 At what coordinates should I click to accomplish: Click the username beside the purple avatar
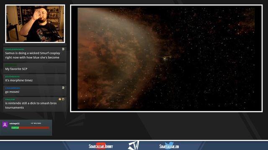(15, 123)
